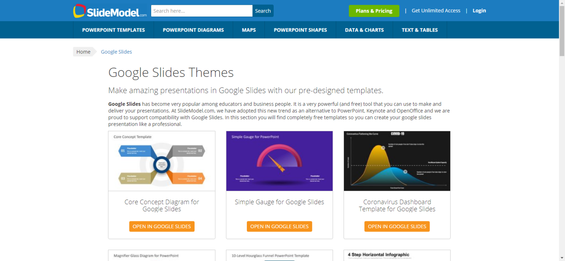Go to Data & Charts menu
Viewport: 565px width, 261px height.
pyautogui.click(x=364, y=30)
